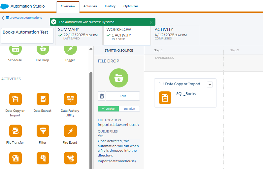Open the History tab
This screenshot has width=263, height=169.
(x=110, y=6)
